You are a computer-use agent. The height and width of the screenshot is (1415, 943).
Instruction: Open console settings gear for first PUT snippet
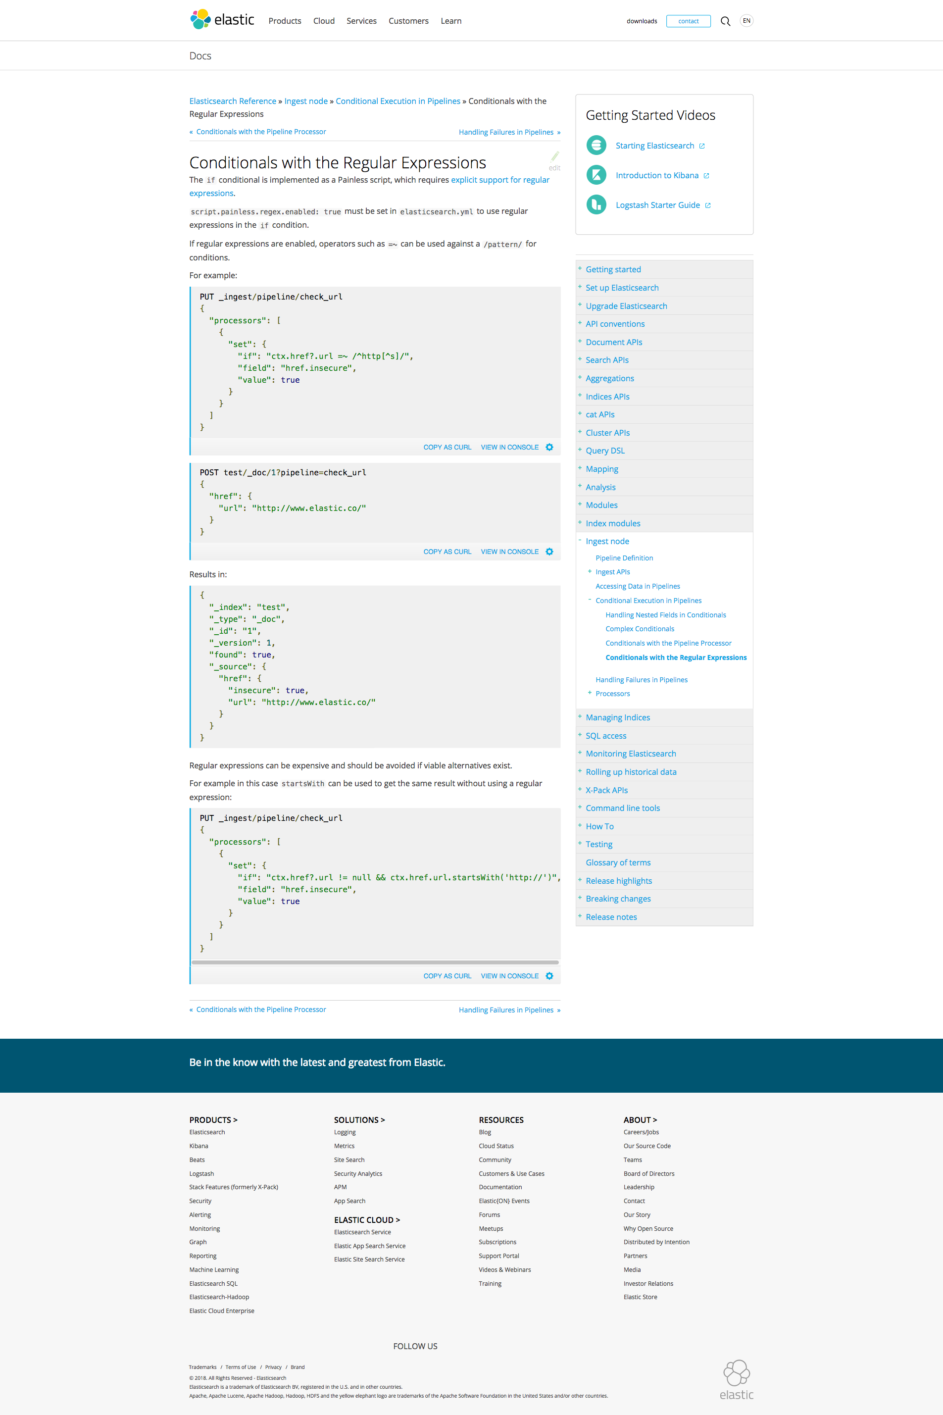coord(549,447)
